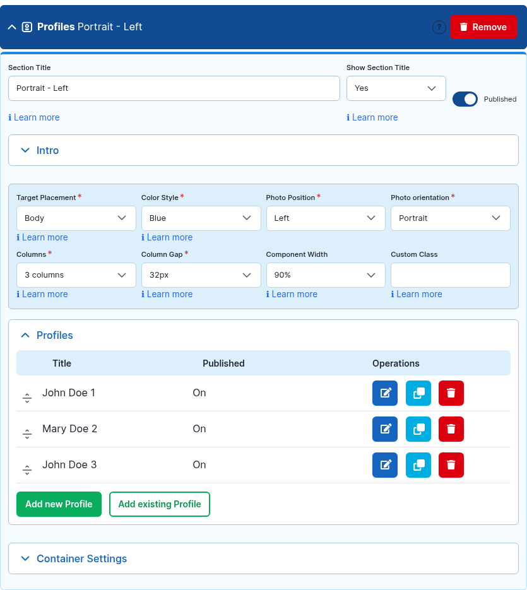Click the drag handle for Mary Doe 2

tap(27, 434)
